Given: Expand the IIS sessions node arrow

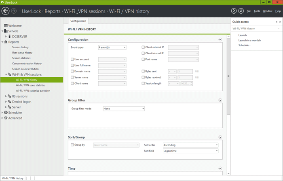Looking at the screenshot, I should pos(6,96).
